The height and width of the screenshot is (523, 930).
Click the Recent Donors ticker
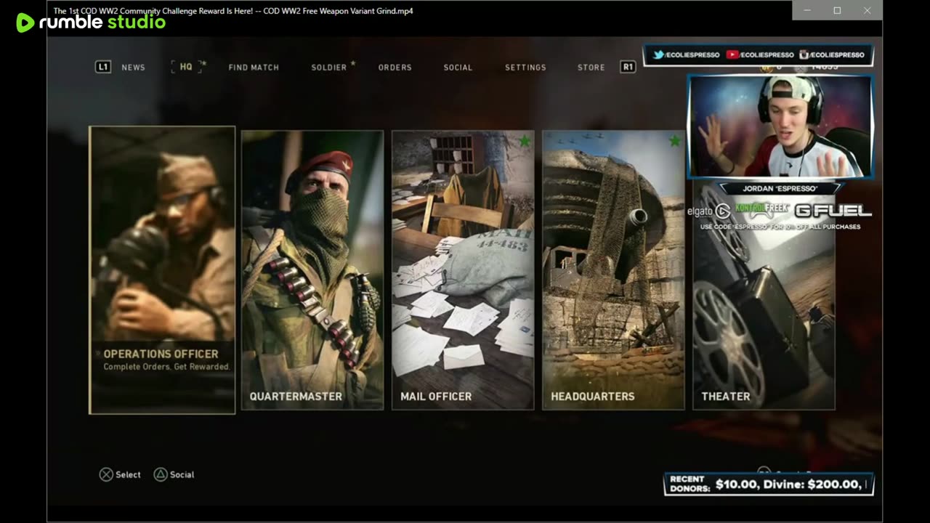click(769, 484)
